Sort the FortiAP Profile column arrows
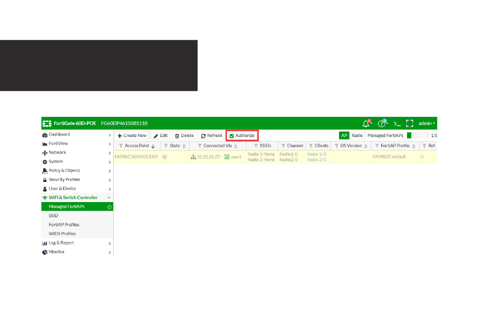 coord(414,146)
